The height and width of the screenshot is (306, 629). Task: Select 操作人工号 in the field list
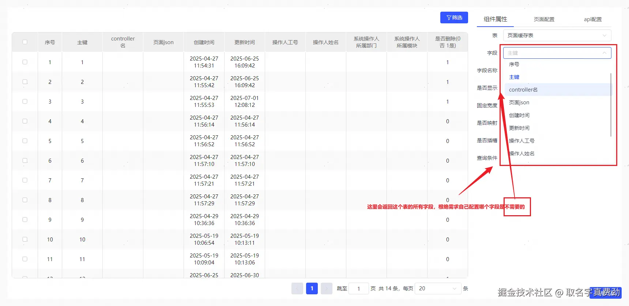tap(521, 141)
